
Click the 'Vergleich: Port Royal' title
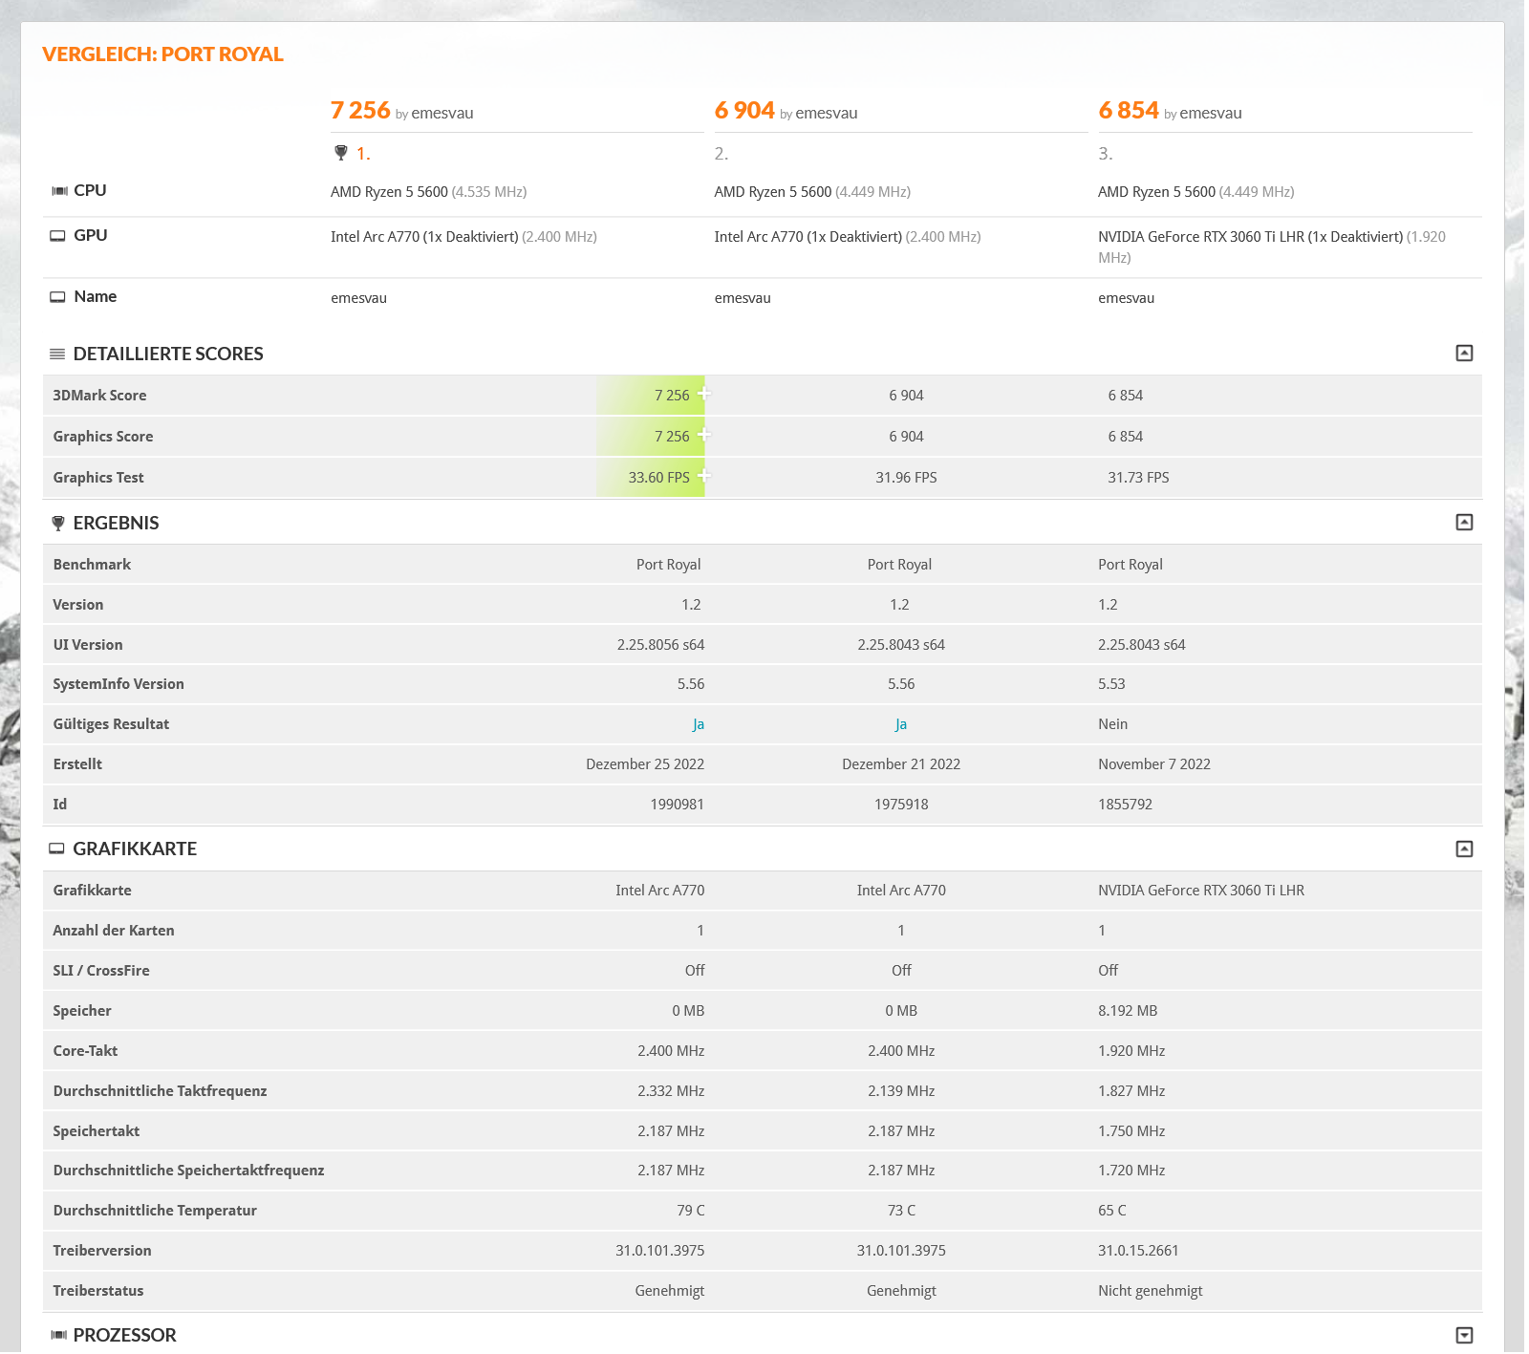[x=163, y=54]
